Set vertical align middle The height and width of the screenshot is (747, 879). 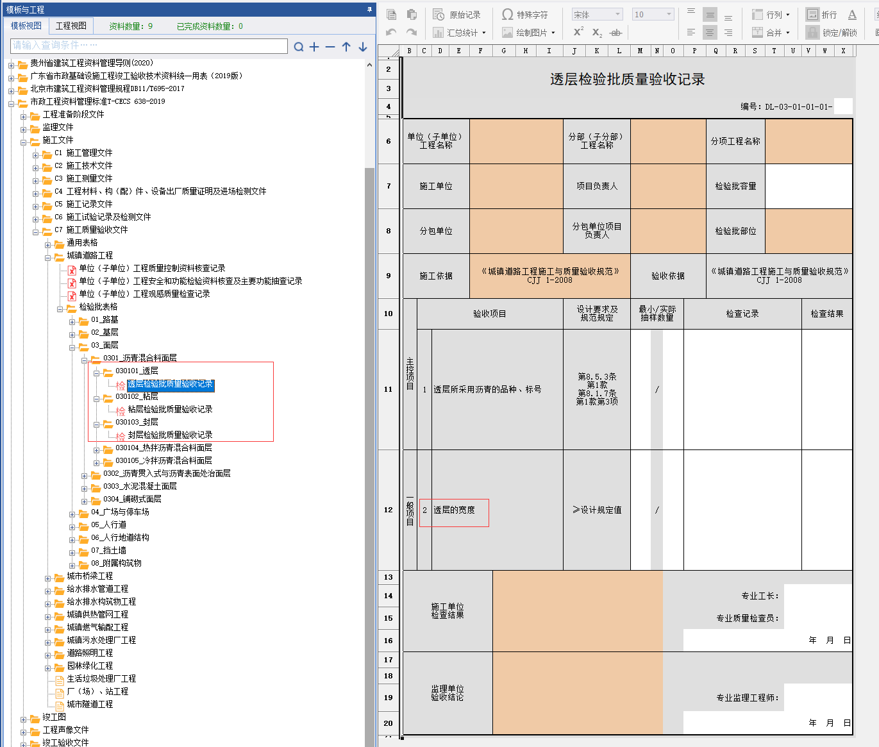coord(710,14)
